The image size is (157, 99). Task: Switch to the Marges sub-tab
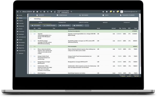105,22
